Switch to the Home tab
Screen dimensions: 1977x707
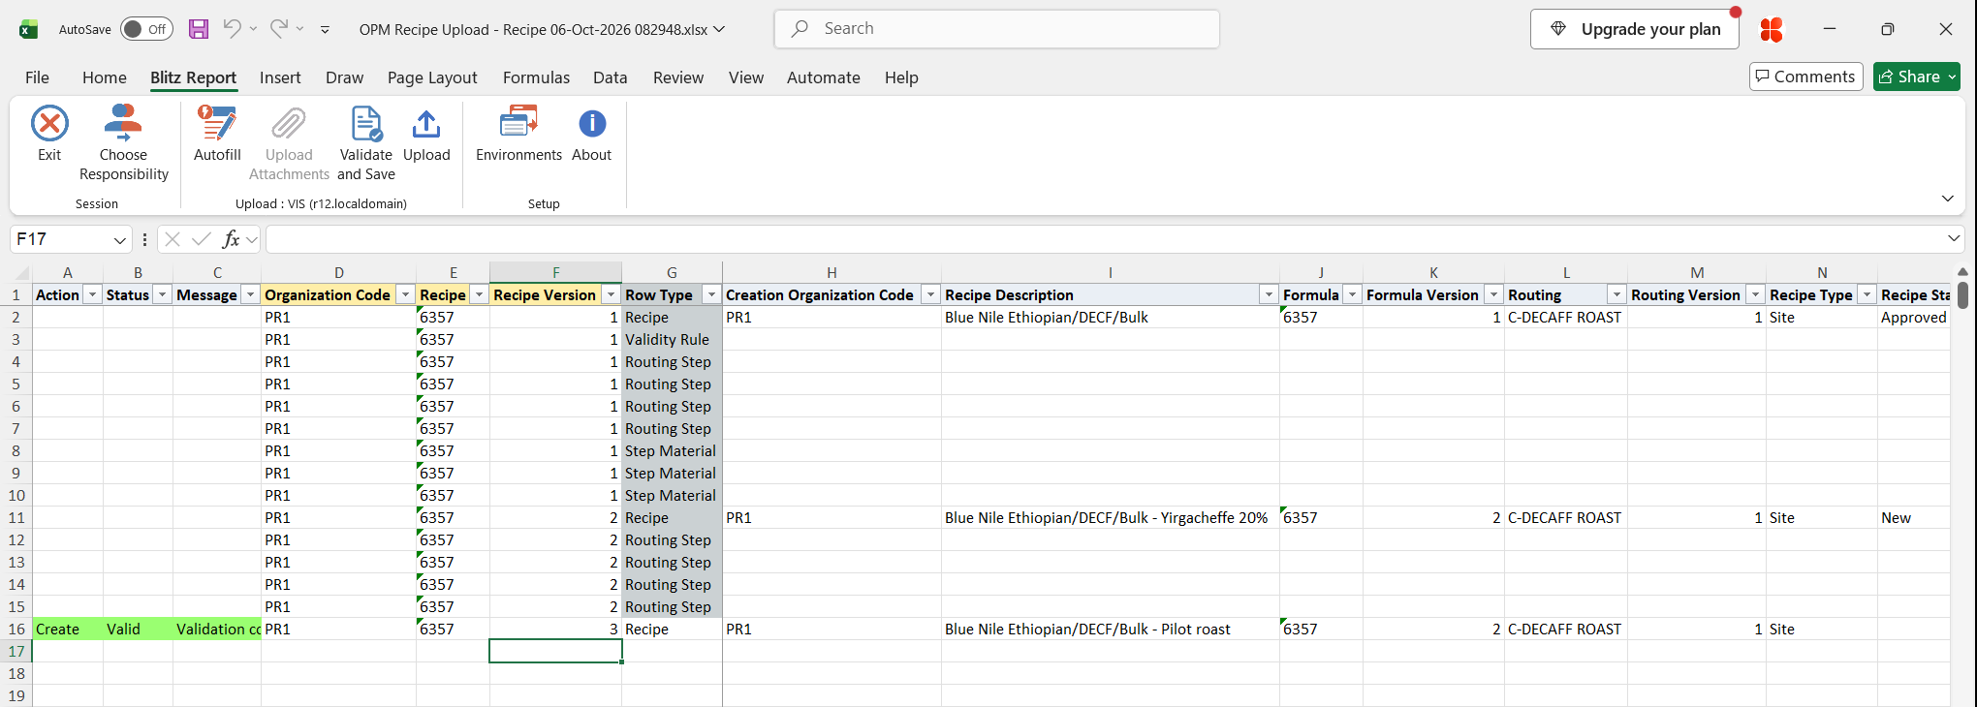pyautogui.click(x=105, y=77)
